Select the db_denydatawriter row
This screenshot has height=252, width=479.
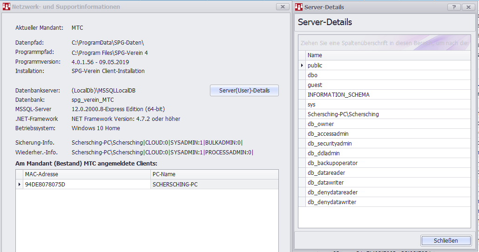point(388,202)
